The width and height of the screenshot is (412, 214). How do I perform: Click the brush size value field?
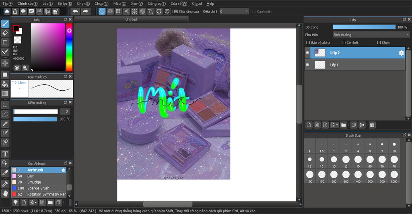(66, 112)
